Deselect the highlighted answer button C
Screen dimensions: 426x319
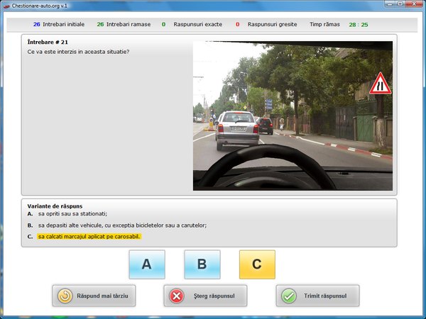257,264
